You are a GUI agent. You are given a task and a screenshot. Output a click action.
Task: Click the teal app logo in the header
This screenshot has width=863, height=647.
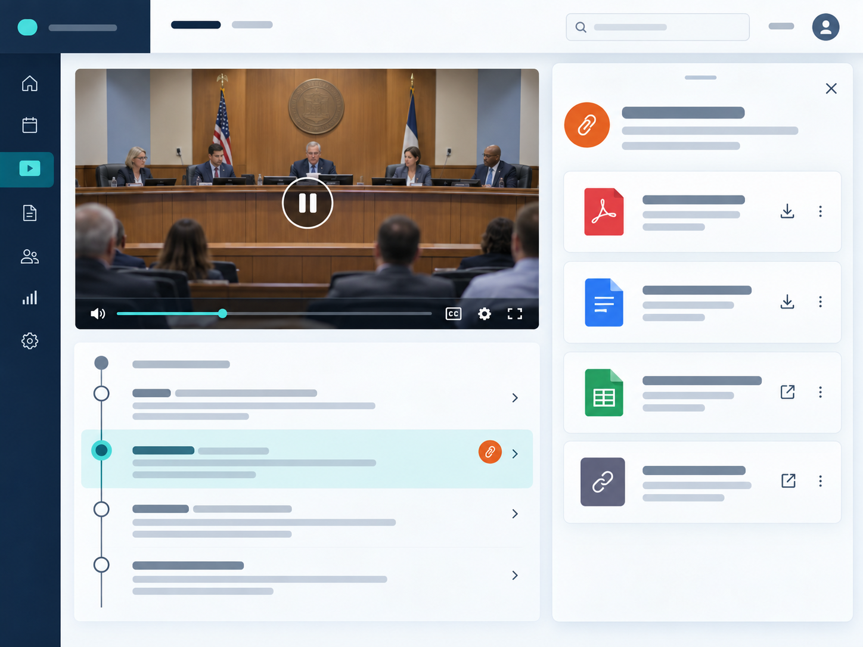[27, 27]
